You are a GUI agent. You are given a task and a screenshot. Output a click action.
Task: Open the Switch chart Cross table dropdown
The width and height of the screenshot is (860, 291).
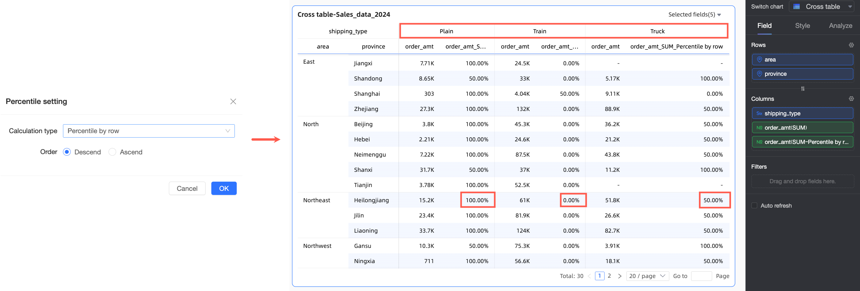(x=822, y=7)
